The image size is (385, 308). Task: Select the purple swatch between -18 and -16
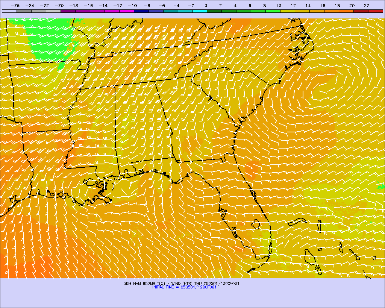tap(83, 11)
